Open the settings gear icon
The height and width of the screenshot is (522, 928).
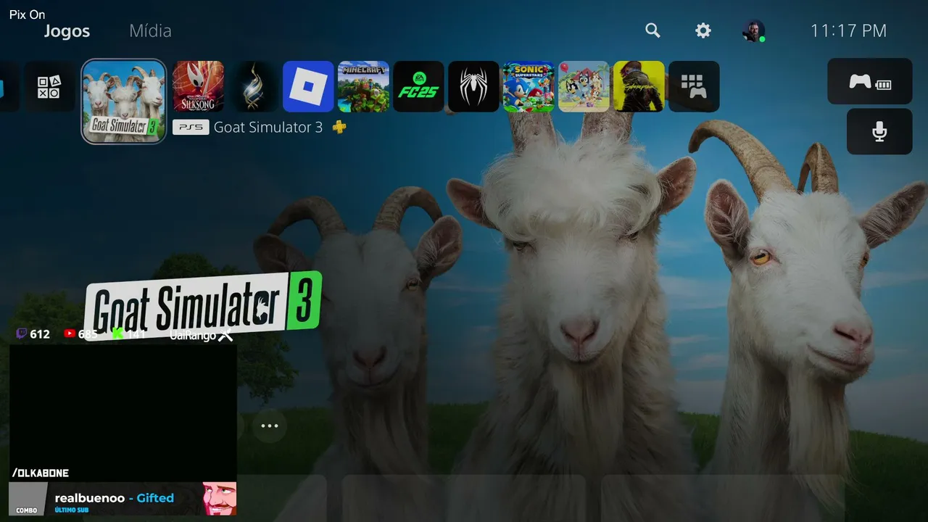pyautogui.click(x=703, y=30)
